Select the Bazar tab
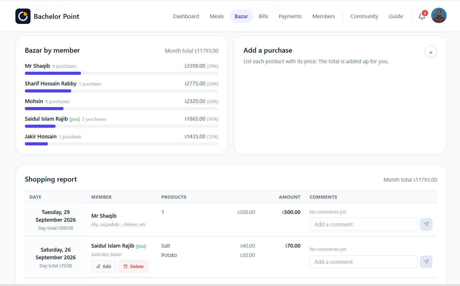 point(241,16)
